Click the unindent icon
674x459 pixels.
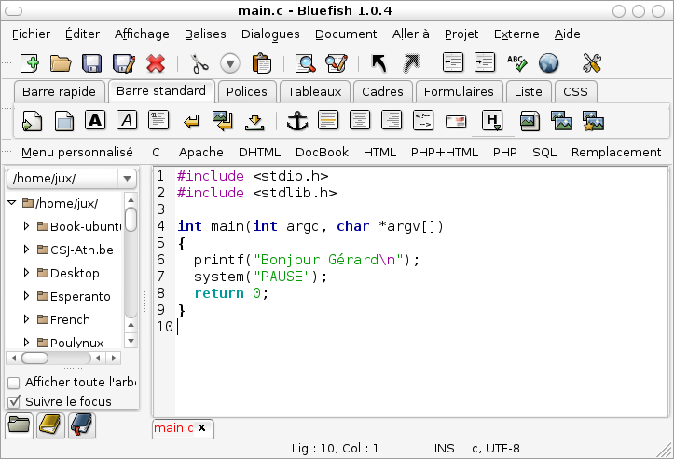point(453,62)
